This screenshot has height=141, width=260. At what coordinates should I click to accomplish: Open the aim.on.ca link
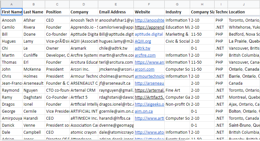coord(144,111)
